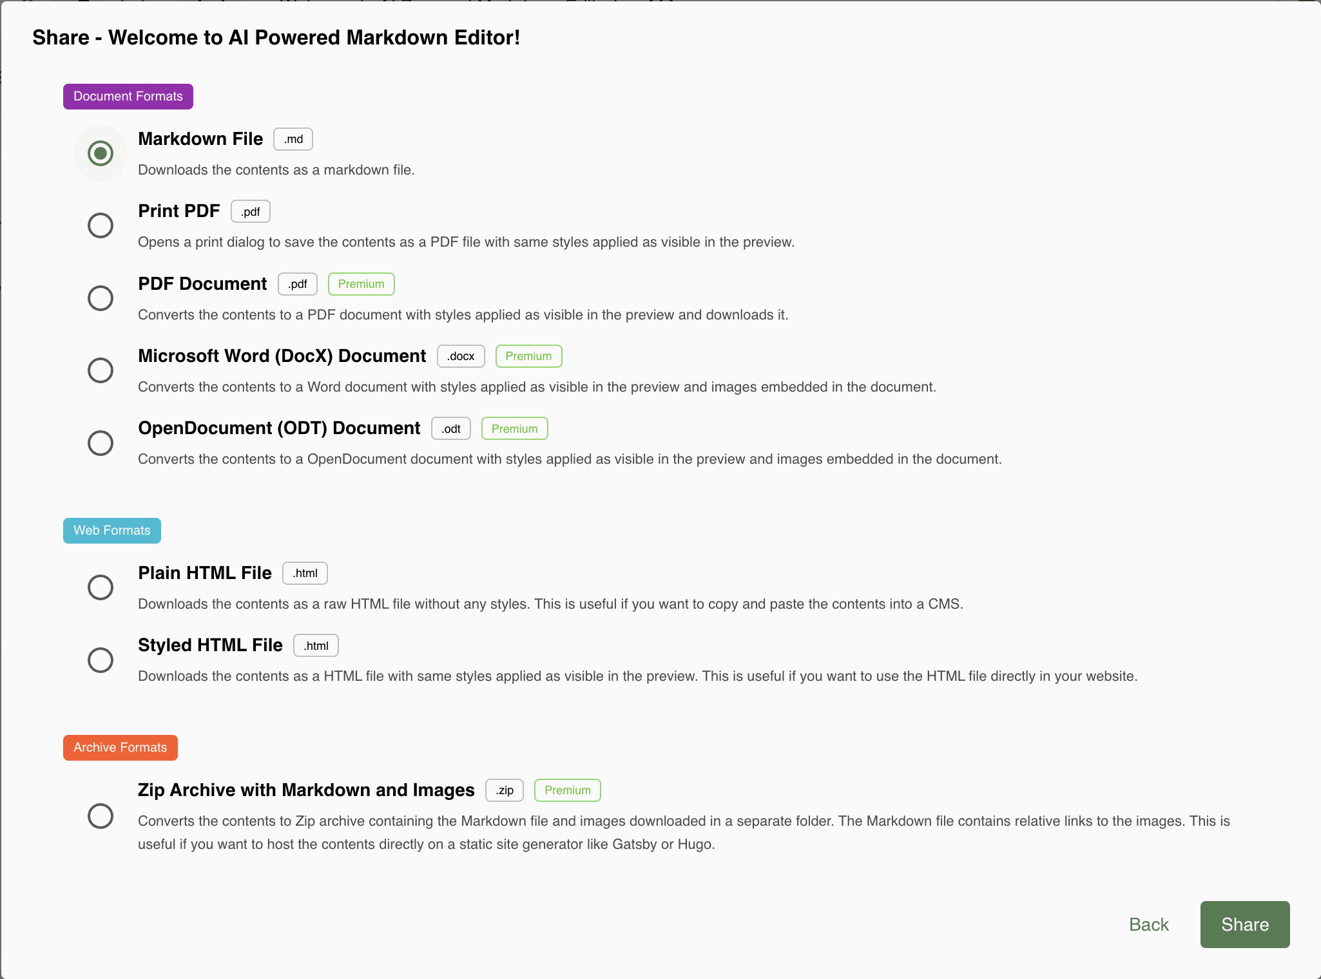Select the Markdown File radio option
Screen dimensions: 1321x979
[x=101, y=153]
